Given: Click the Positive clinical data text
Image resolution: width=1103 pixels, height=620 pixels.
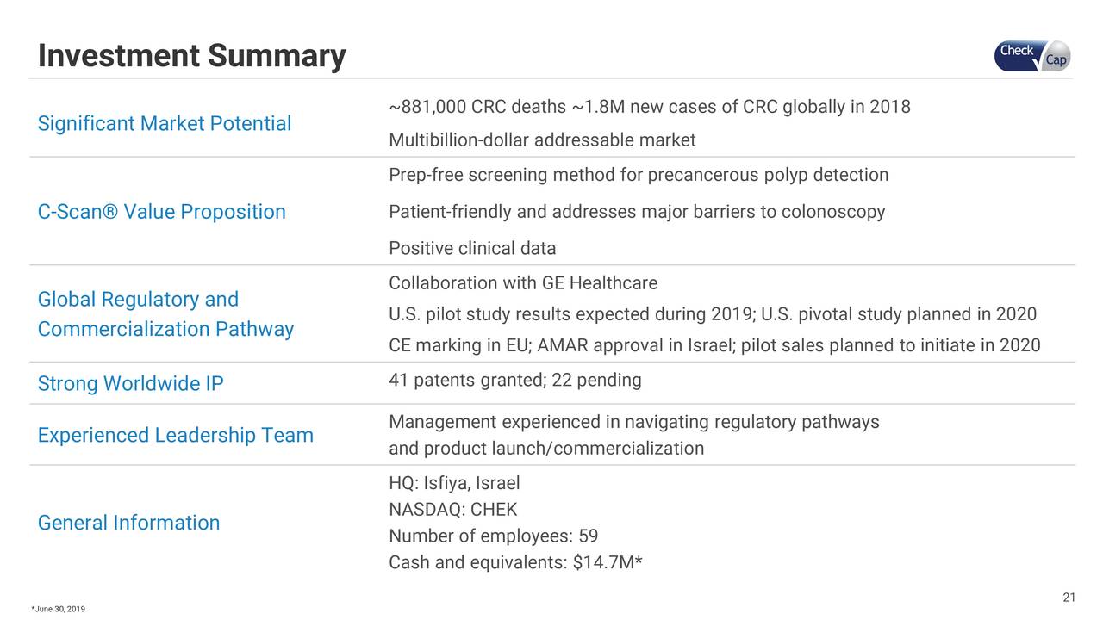Looking at the screenshot, I should click(472, 249).
